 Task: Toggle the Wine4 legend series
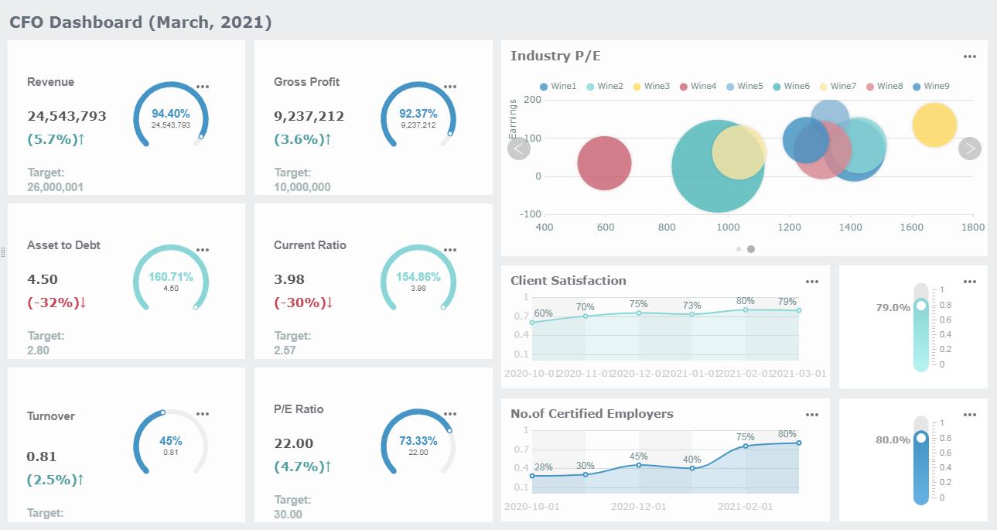(697, 86)
